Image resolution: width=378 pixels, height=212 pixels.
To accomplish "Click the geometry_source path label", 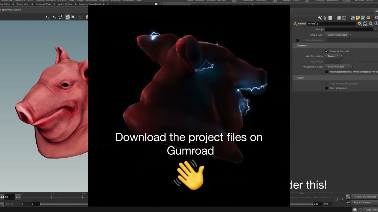I will 11,10.
